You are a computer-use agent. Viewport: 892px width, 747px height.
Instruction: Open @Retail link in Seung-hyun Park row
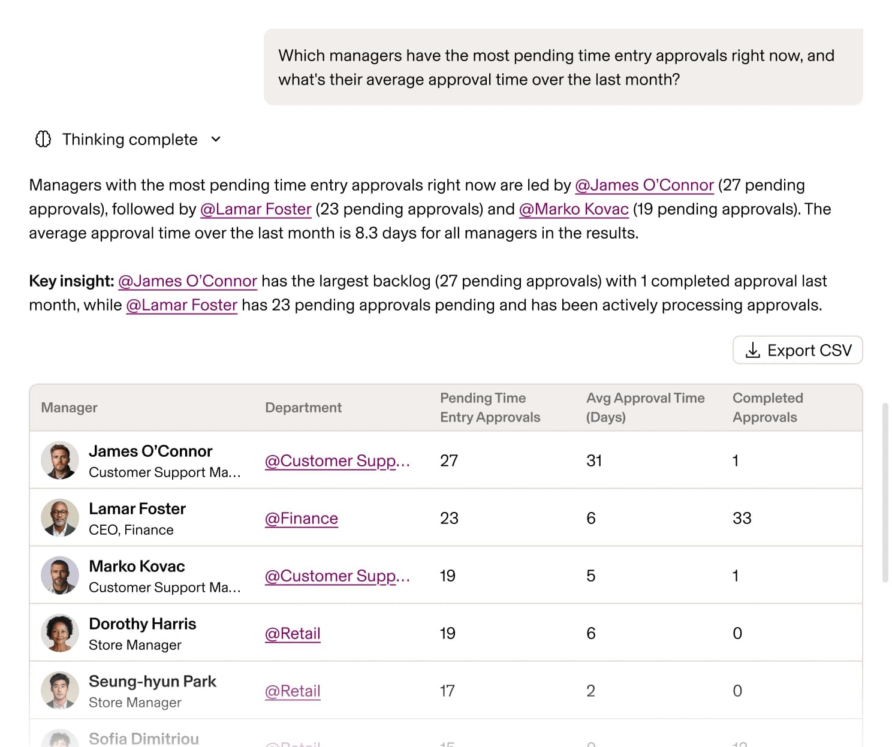[293, 691]
